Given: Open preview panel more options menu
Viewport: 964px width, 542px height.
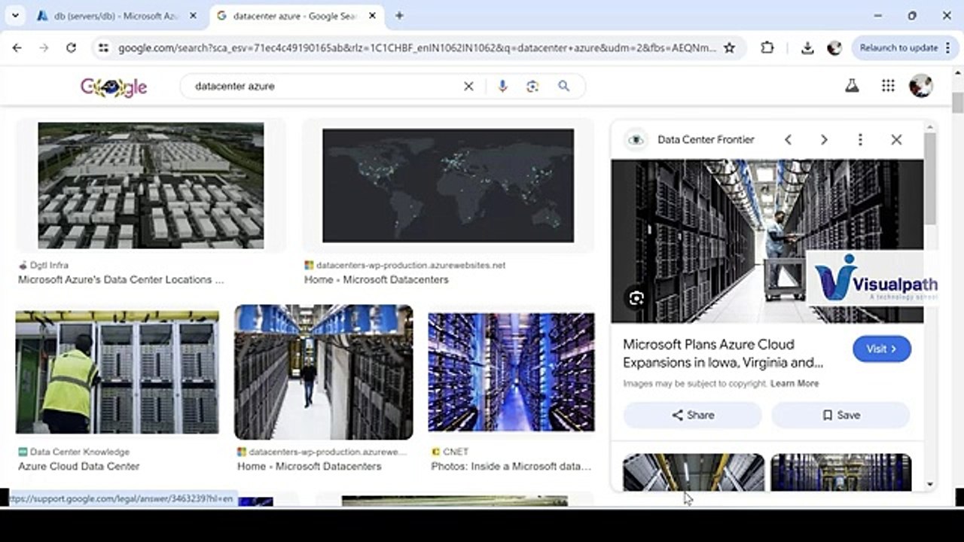Looking at the screenshot, I should tap(860, 139).
